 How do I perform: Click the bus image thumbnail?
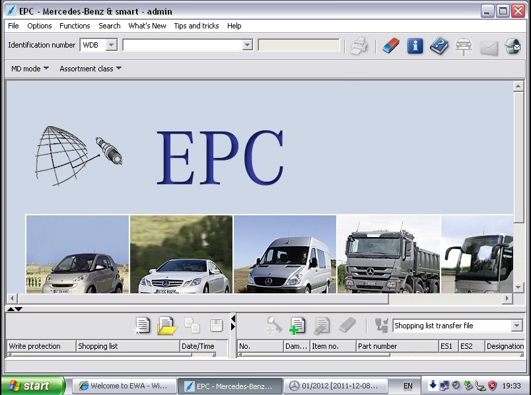coord(477,254)
